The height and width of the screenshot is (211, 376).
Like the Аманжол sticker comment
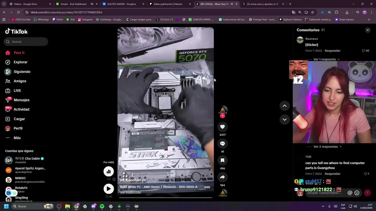pyautogui.click(x=363, y=51)
